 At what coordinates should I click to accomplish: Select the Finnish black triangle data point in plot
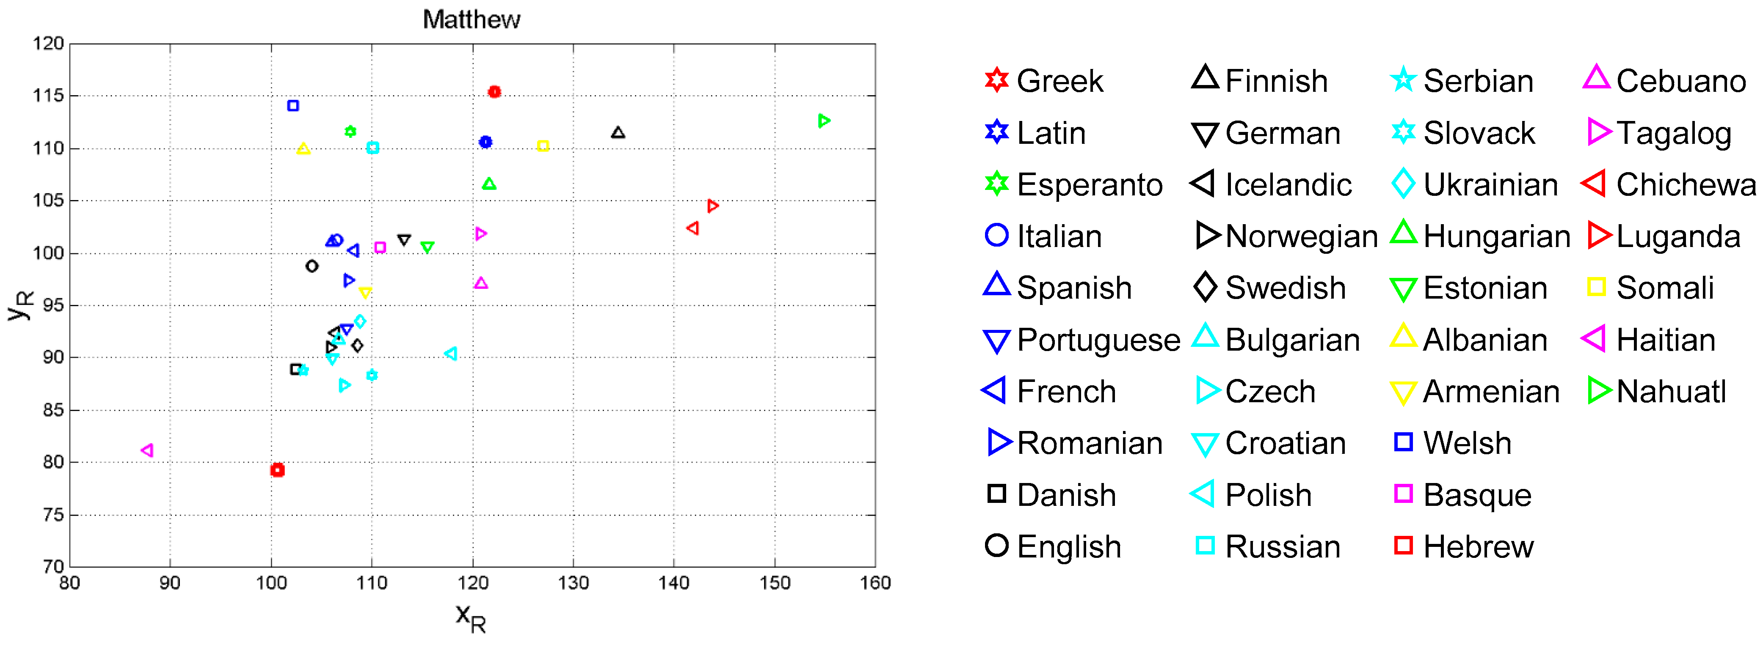click(618, 133)
